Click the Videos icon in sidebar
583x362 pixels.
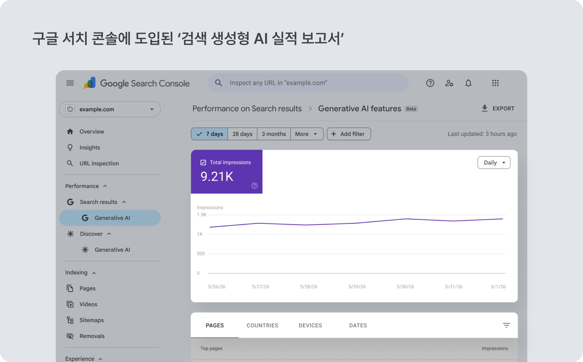point(70,304)
